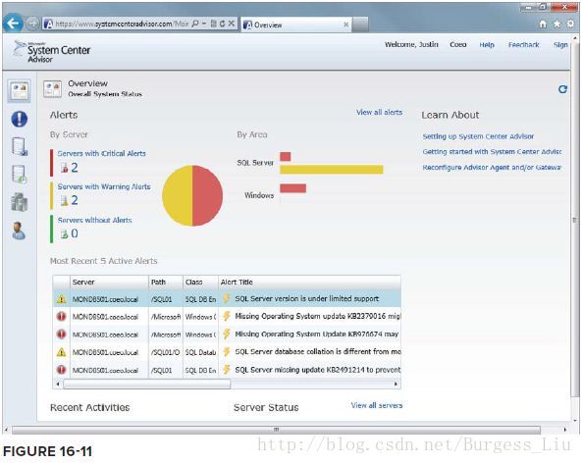This screenshot has height=464, width=582.
Task: Click the browser Back arrow button
Action: pos(13,24)
